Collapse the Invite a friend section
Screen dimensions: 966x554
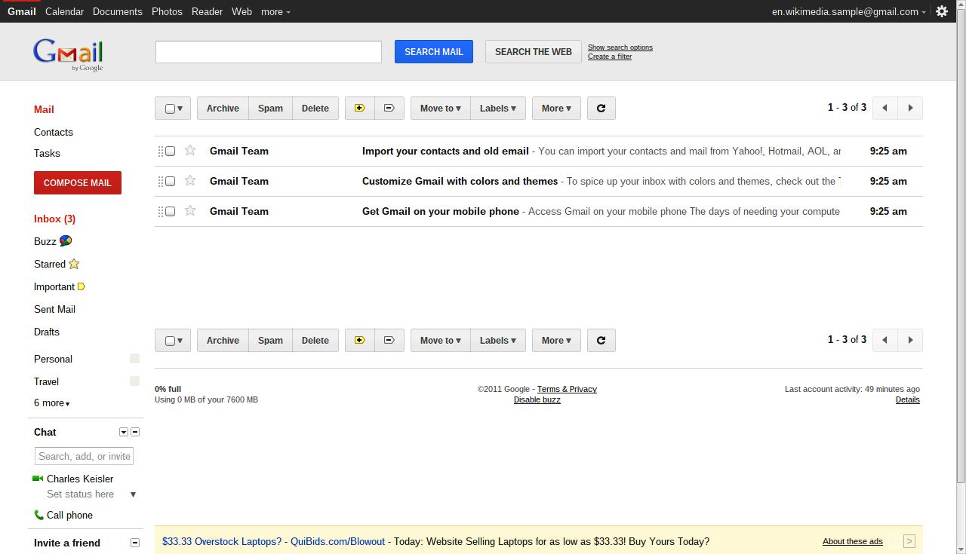[x=135, y=543]
